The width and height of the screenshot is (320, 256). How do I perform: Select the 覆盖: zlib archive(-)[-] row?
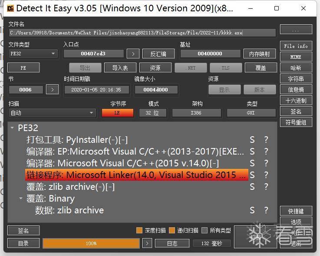coord(137,187)
